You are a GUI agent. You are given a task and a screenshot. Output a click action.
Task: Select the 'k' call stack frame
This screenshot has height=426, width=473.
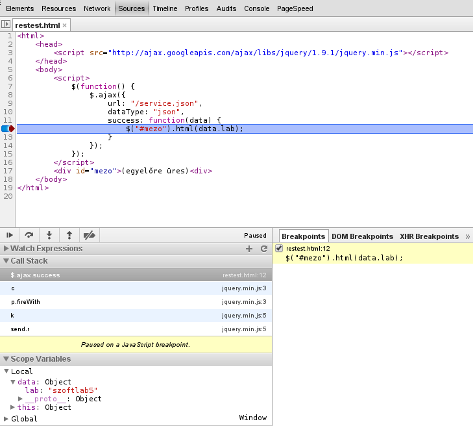pos(136,316)
